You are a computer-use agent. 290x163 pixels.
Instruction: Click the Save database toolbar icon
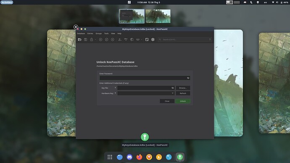[x=86, y=39]
